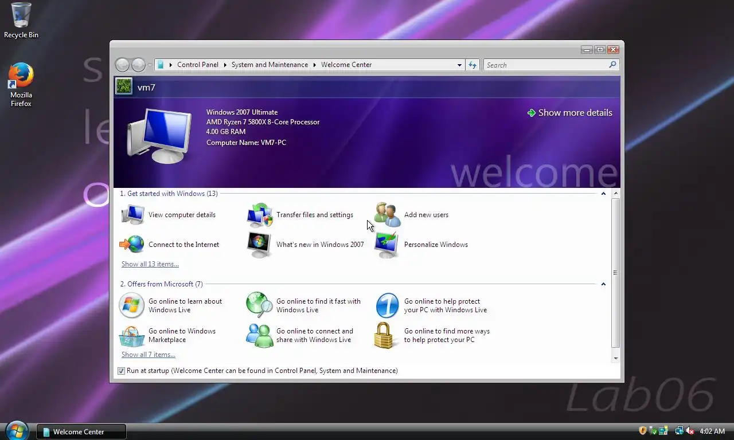
Task: Click the security shield tray icon
Action: pyautogui.click(x=643, y=431)
